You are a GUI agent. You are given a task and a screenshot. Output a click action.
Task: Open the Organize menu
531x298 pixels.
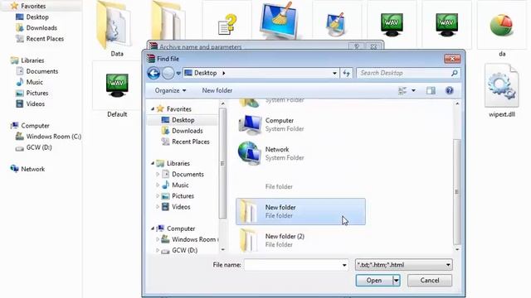170,90
